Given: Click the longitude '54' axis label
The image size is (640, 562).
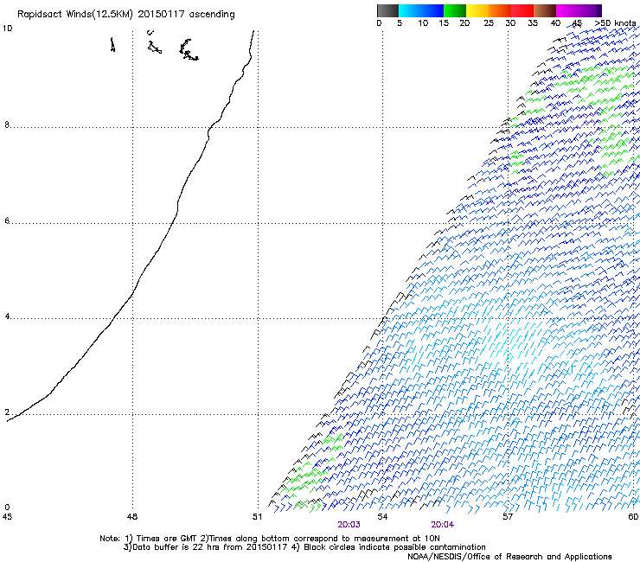Looking at the screenshot, I should coord(382,517).
